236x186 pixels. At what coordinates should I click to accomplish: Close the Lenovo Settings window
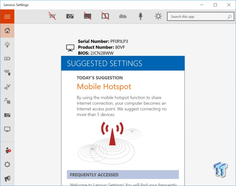[x=229, y=5]
